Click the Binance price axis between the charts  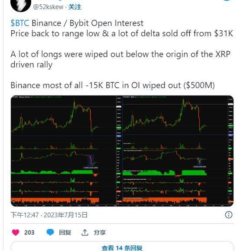[x=119, y=151]
